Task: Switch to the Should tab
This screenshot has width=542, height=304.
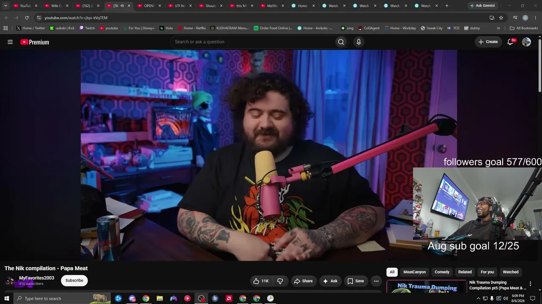Action: 210,6
